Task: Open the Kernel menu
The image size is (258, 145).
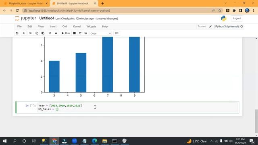Action: point(77,27)
